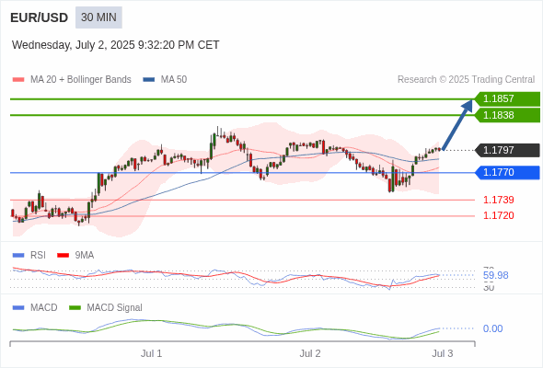Click the blue 1.1770 pivot price tag

[x=507, y=172]
